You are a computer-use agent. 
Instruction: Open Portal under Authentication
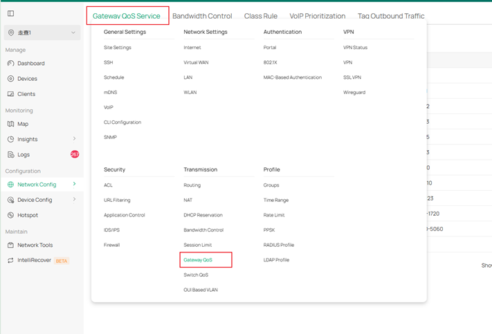pyautogui.click(x=270, y=47)
